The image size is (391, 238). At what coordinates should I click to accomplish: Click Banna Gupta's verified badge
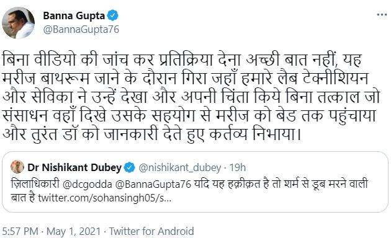point(113,15)
